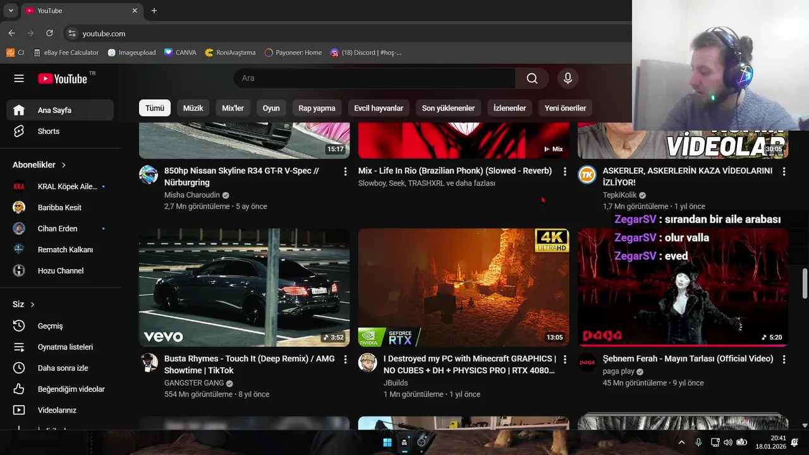
Task: Open the CANVA bookmark
Action: pos(180,52)
